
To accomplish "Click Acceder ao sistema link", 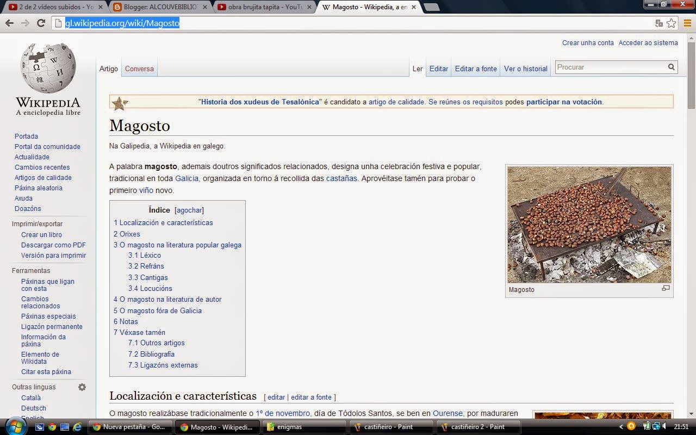I will point(648,43).
